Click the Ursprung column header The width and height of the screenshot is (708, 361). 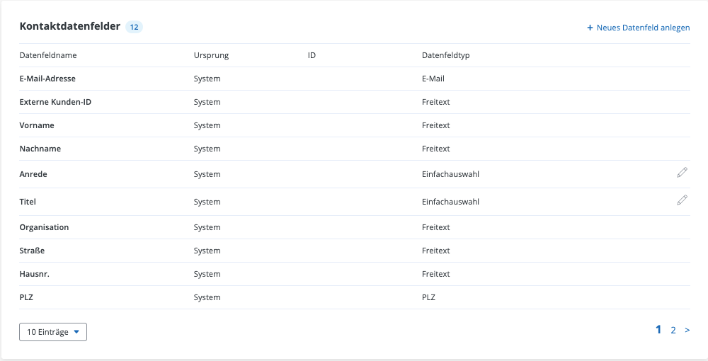click(x=211, y=55)
